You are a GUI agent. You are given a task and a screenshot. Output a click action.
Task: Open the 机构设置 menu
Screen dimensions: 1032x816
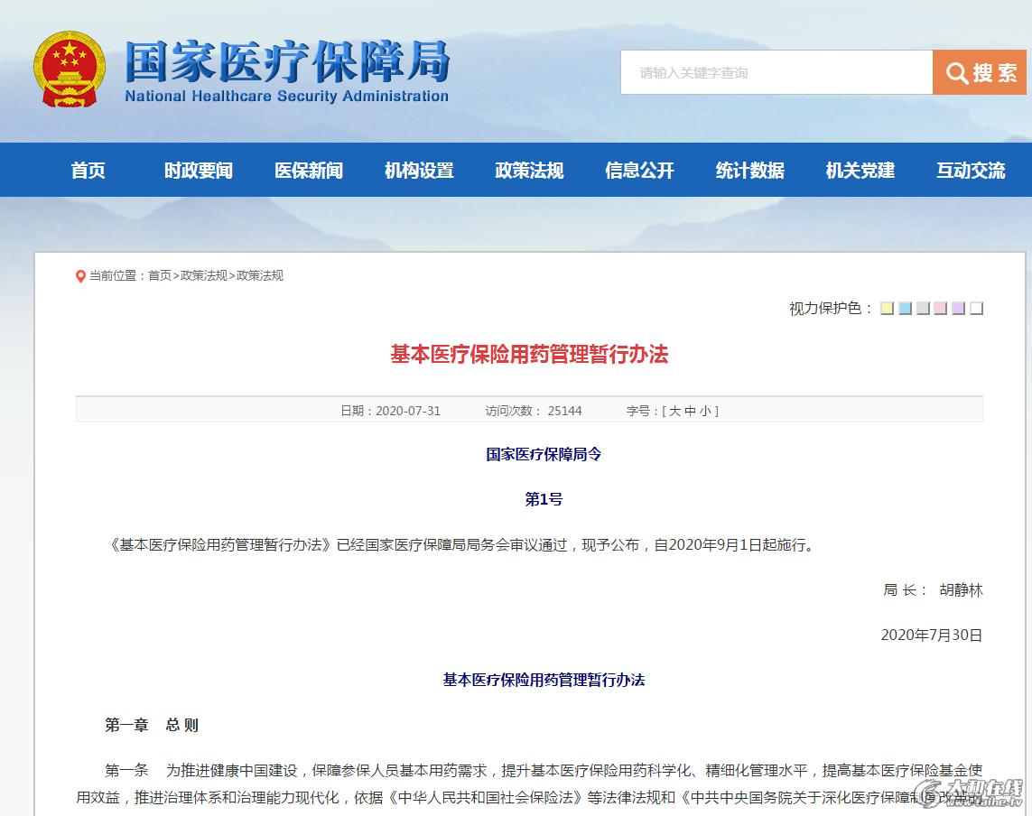(x=419, y=171)
